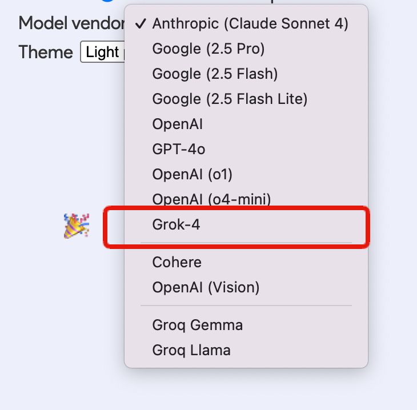Choose Google (2.5 Pro) from list
Image resolution: width=417 pixels, height=410 pixels.
pyautogui.click(x=208, y=49)
